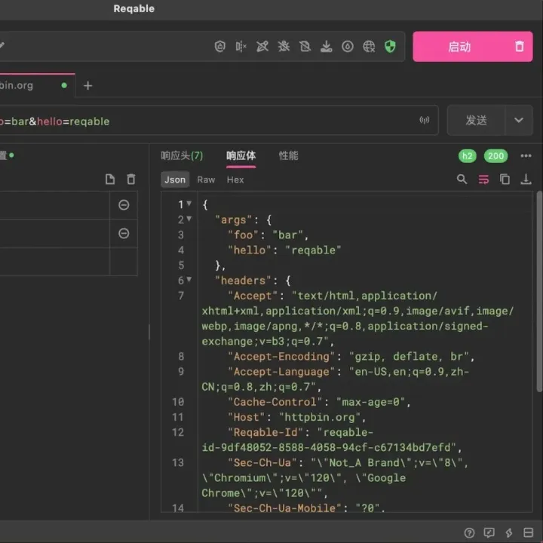Search in the response body
The width and height of the screenshot is (543, 543).
point(462,179)
